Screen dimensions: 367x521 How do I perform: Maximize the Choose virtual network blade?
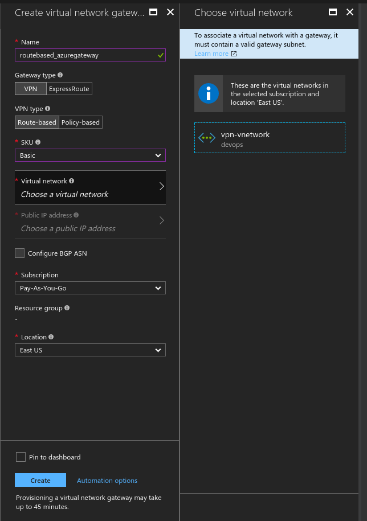click(333, 13)
